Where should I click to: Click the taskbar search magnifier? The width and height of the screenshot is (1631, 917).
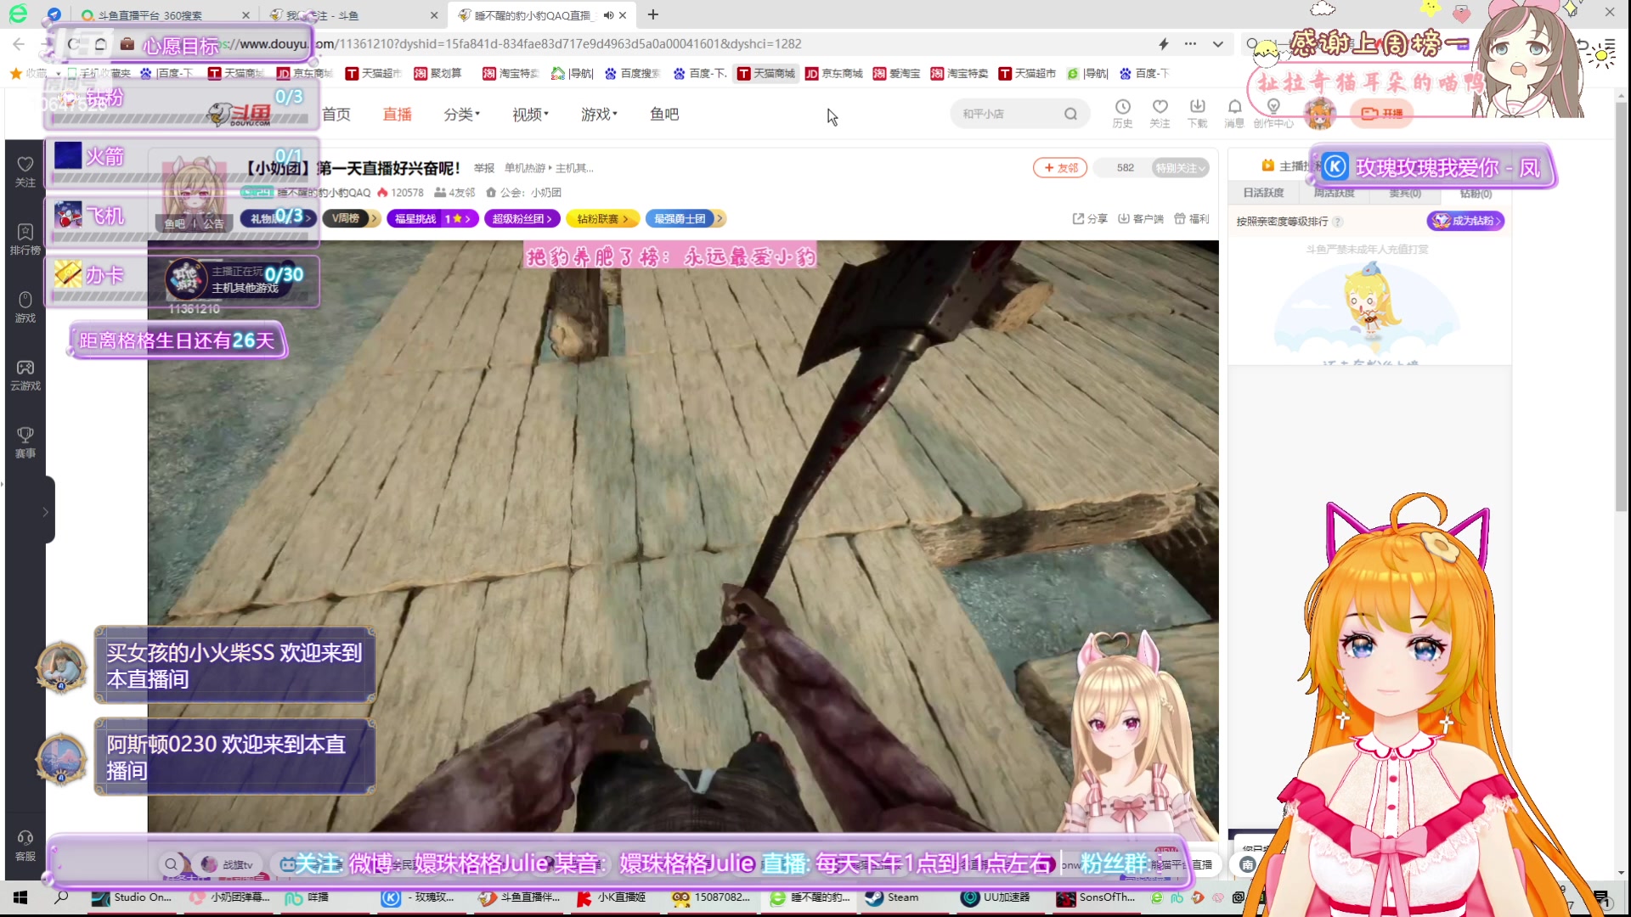pyautogui.click(x=61, y=897)
